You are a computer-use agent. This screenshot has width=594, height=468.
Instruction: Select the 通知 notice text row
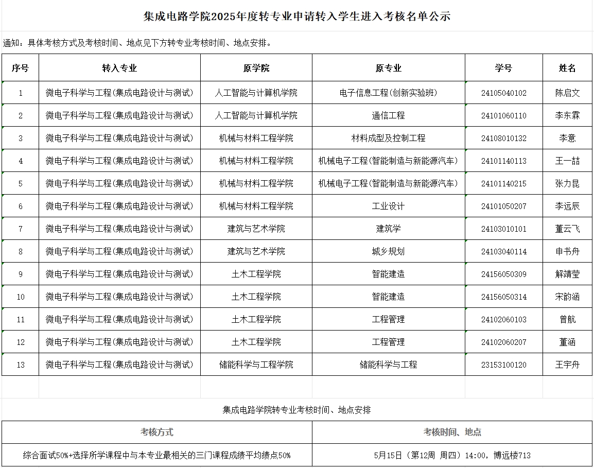[x=137, y=43]
